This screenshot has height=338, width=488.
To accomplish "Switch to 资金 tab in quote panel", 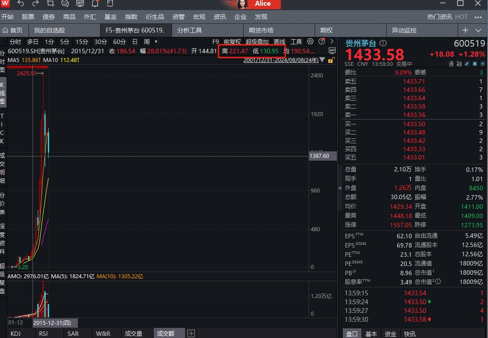I will pyautogui.click(x=390, y=334).
